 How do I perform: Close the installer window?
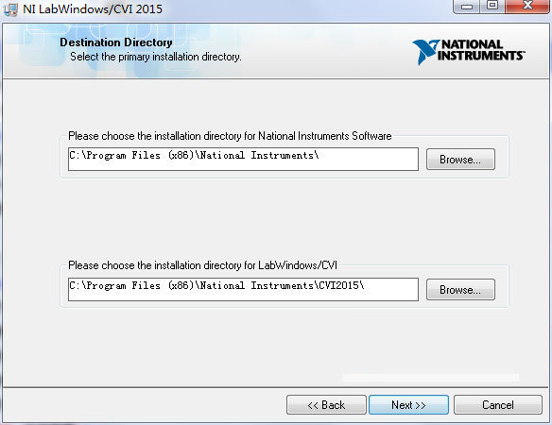[x=527, y=6]
